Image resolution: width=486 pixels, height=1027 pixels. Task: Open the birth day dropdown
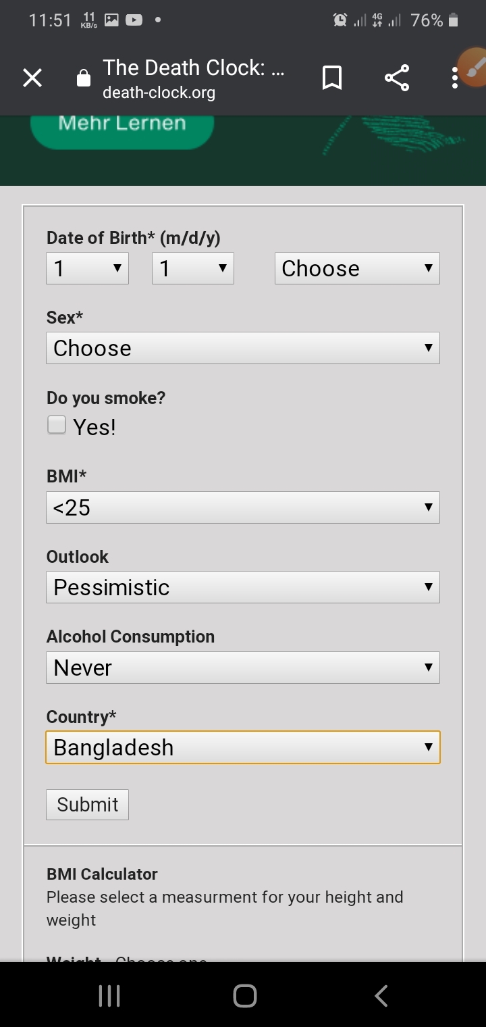point(193,268)
